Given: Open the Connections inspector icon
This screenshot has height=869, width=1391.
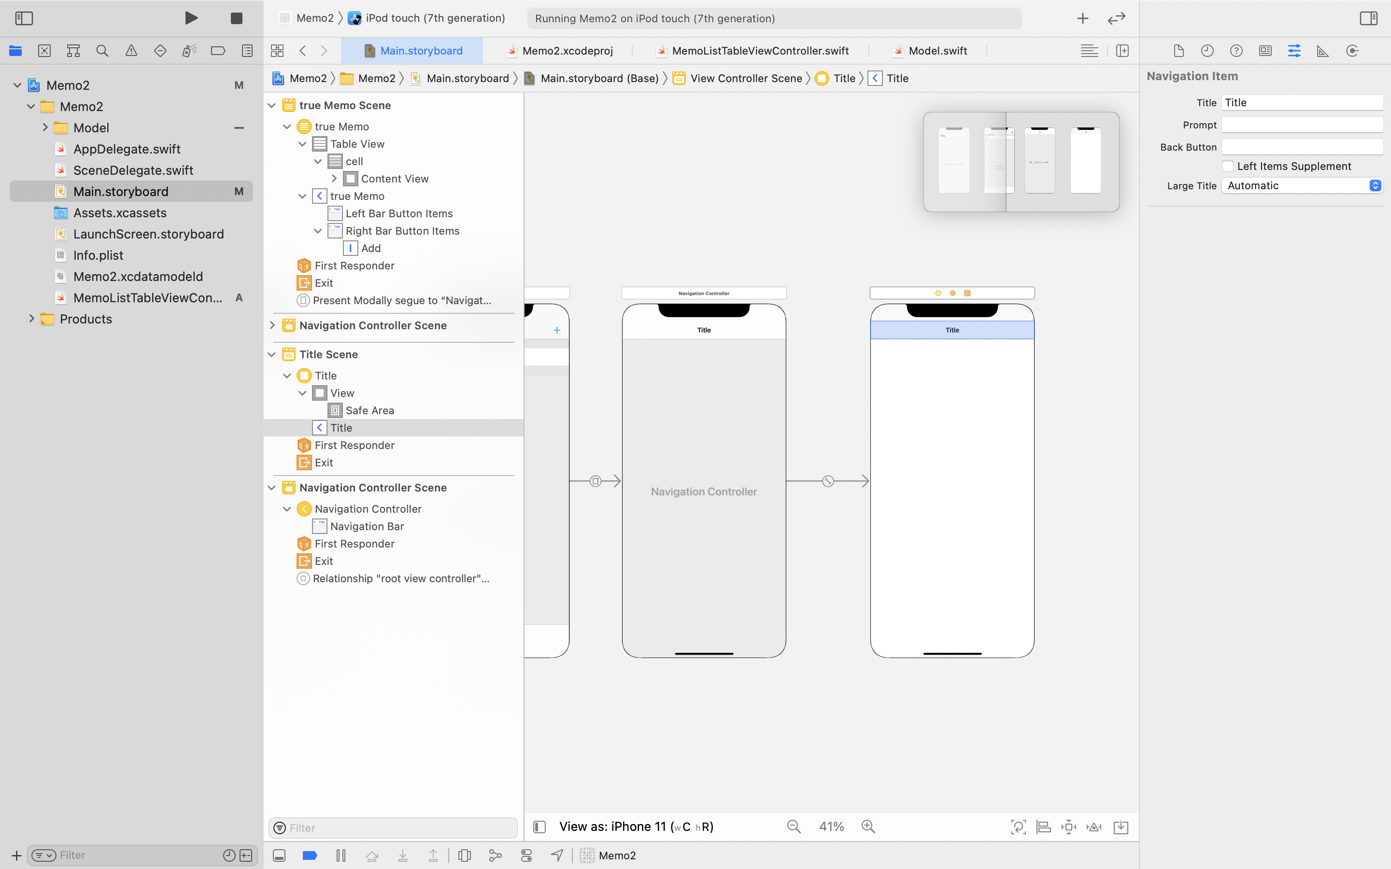Looking at the screenshot, I should 1352,51.
